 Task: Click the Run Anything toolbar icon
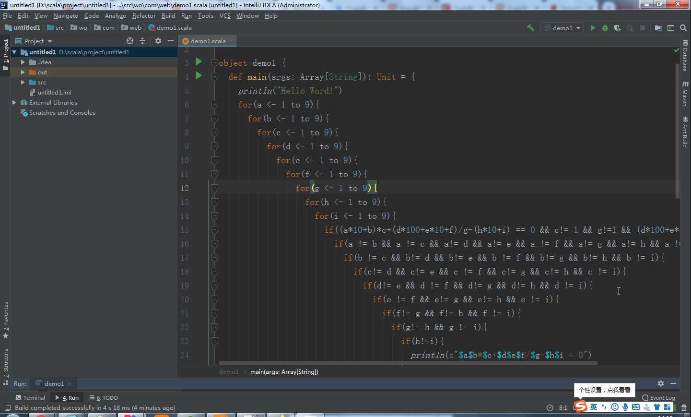click(671, 28)
